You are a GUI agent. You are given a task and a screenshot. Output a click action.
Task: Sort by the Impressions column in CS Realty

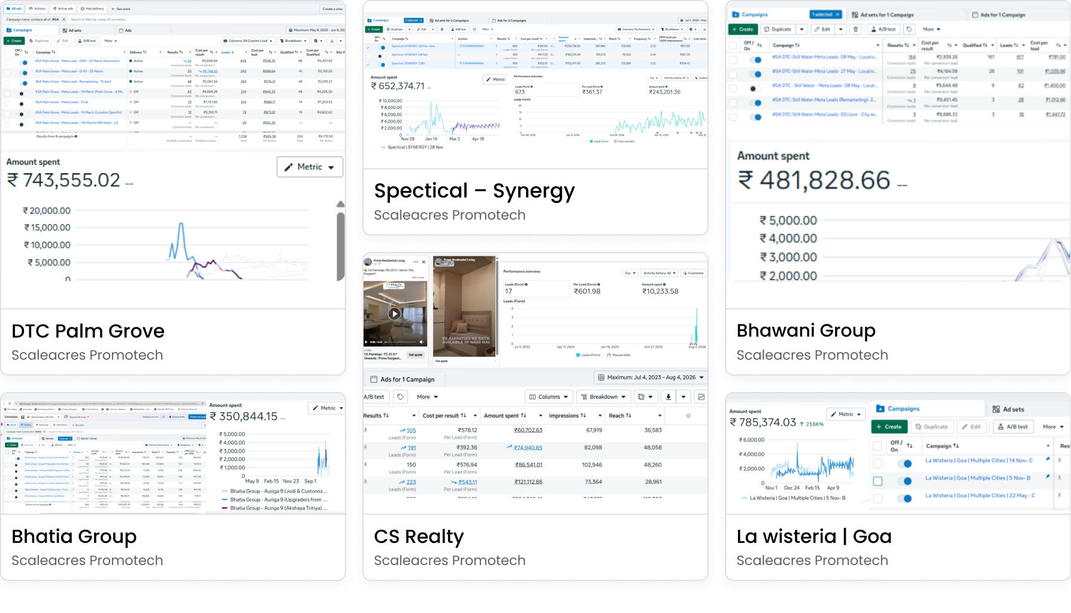567,415
